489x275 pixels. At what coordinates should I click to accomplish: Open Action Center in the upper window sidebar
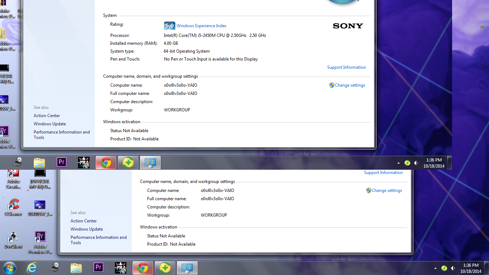click(x=47, y=116)
